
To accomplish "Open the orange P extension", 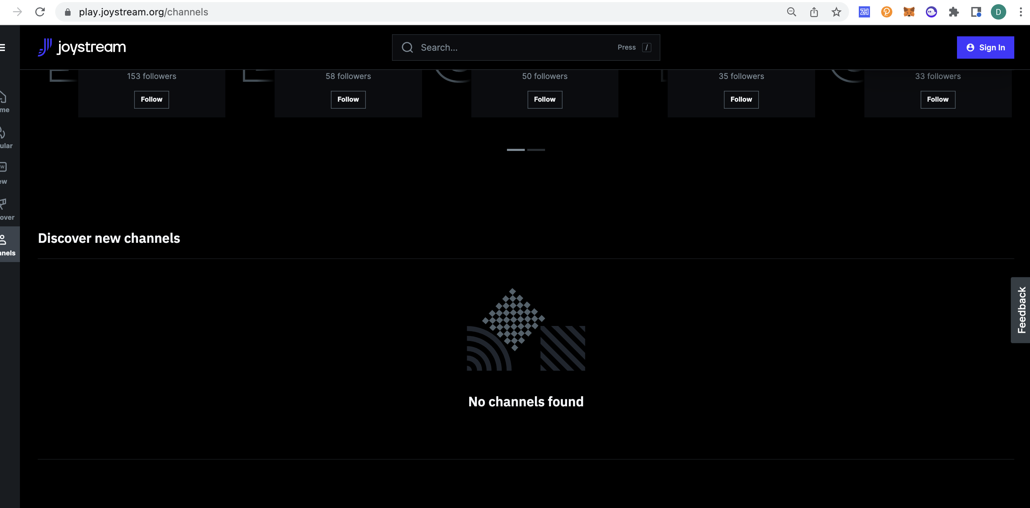I will pos(886,12).
